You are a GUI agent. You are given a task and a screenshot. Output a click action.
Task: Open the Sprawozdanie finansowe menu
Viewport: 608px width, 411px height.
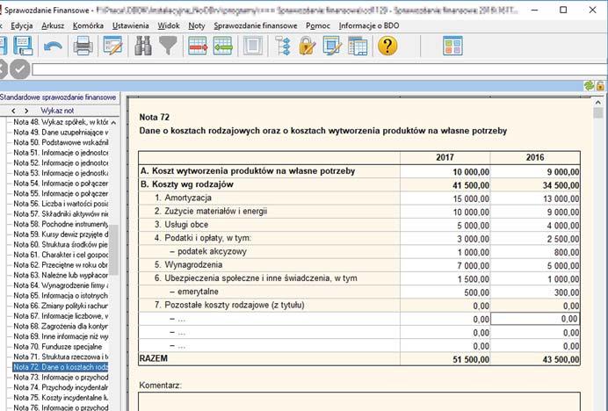pyautogui.click(x=256, y=25)
